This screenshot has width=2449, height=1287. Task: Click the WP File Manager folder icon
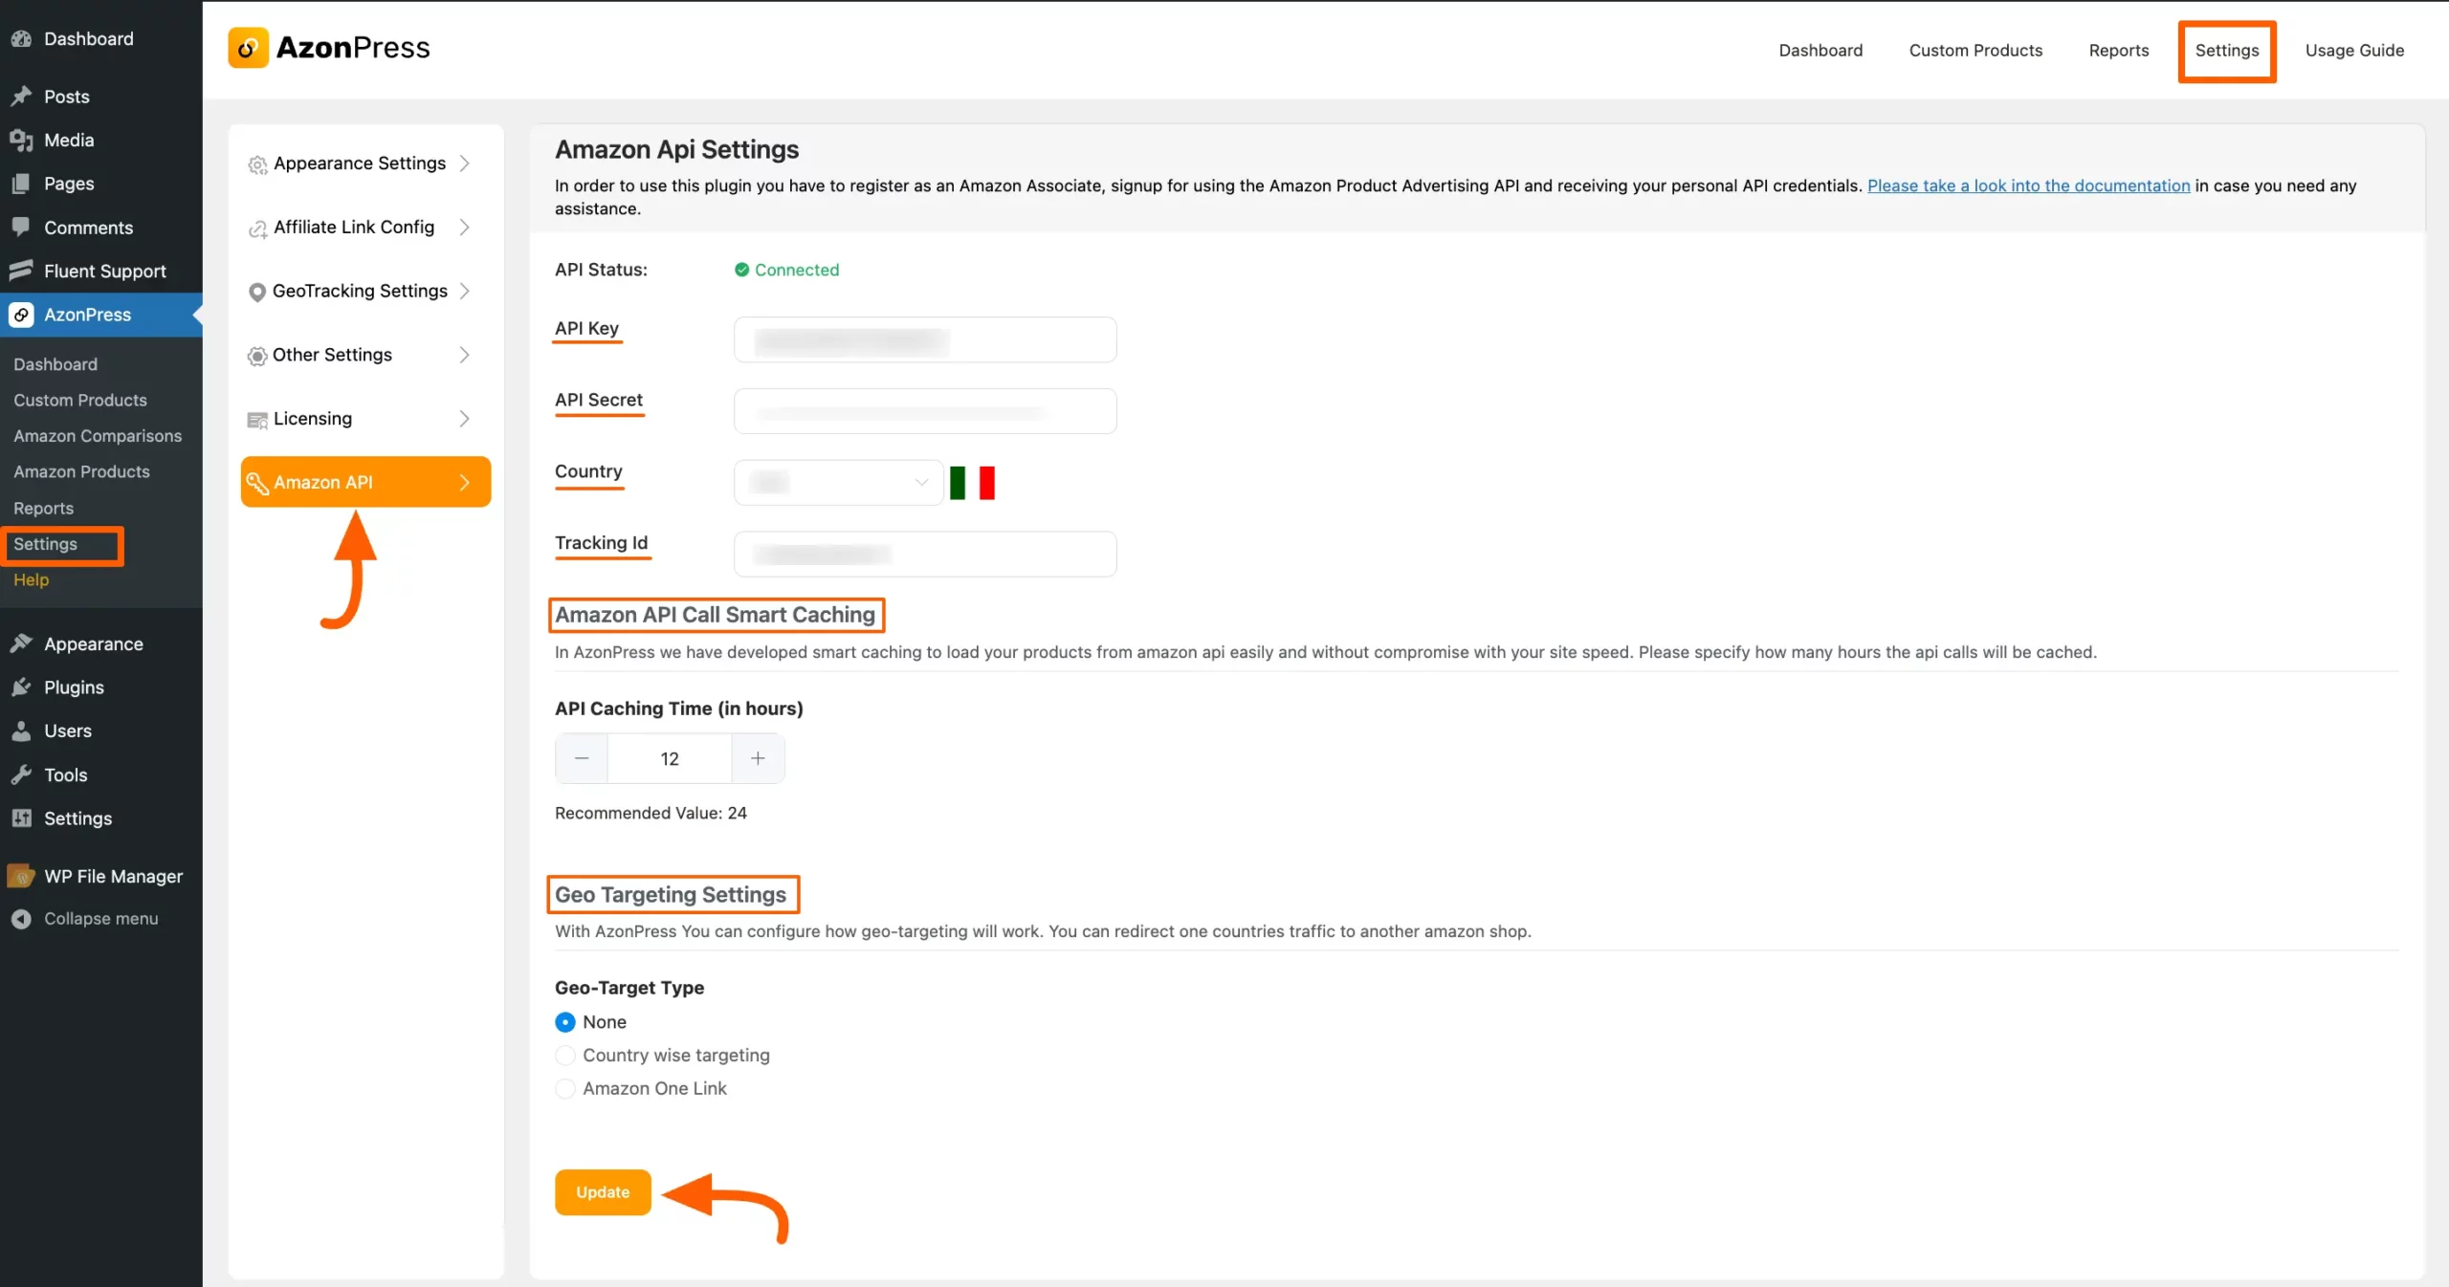[21, 876]
